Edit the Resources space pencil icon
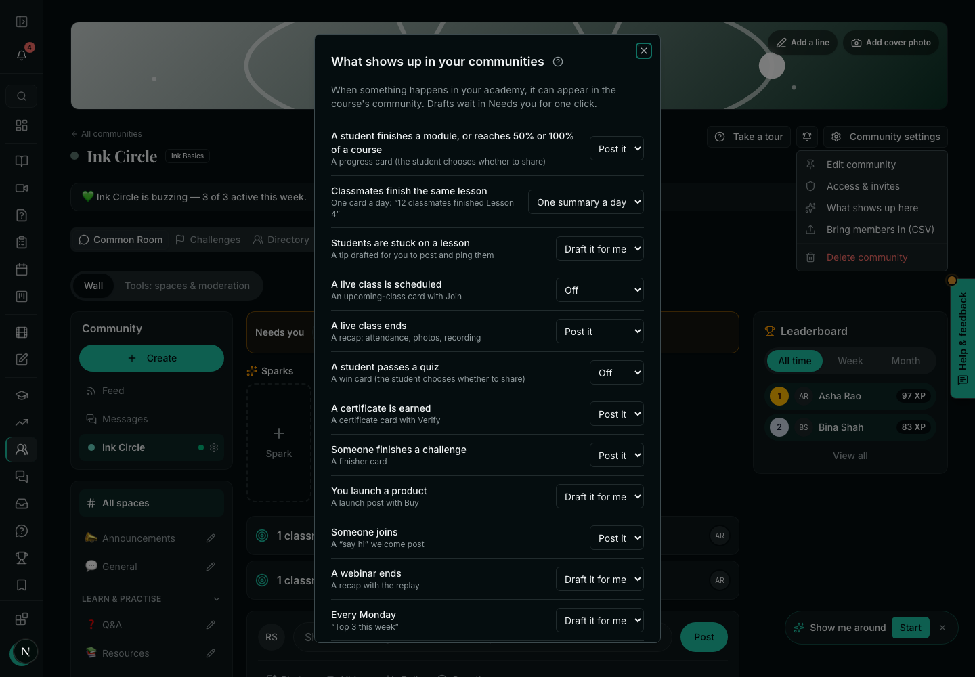Viewport: 975px width, 677px height. click(x=211, y=653)
